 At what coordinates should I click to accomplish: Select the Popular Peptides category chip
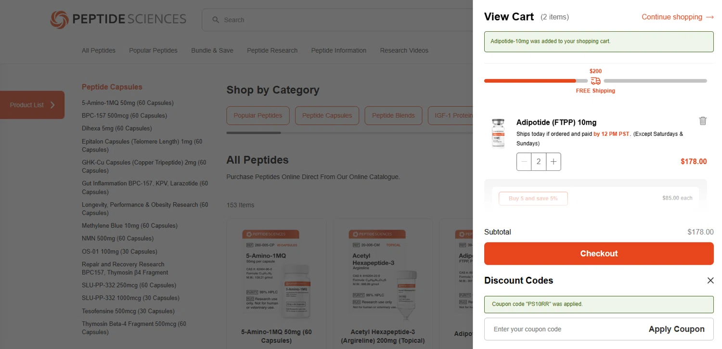click(x=258, y=116)
